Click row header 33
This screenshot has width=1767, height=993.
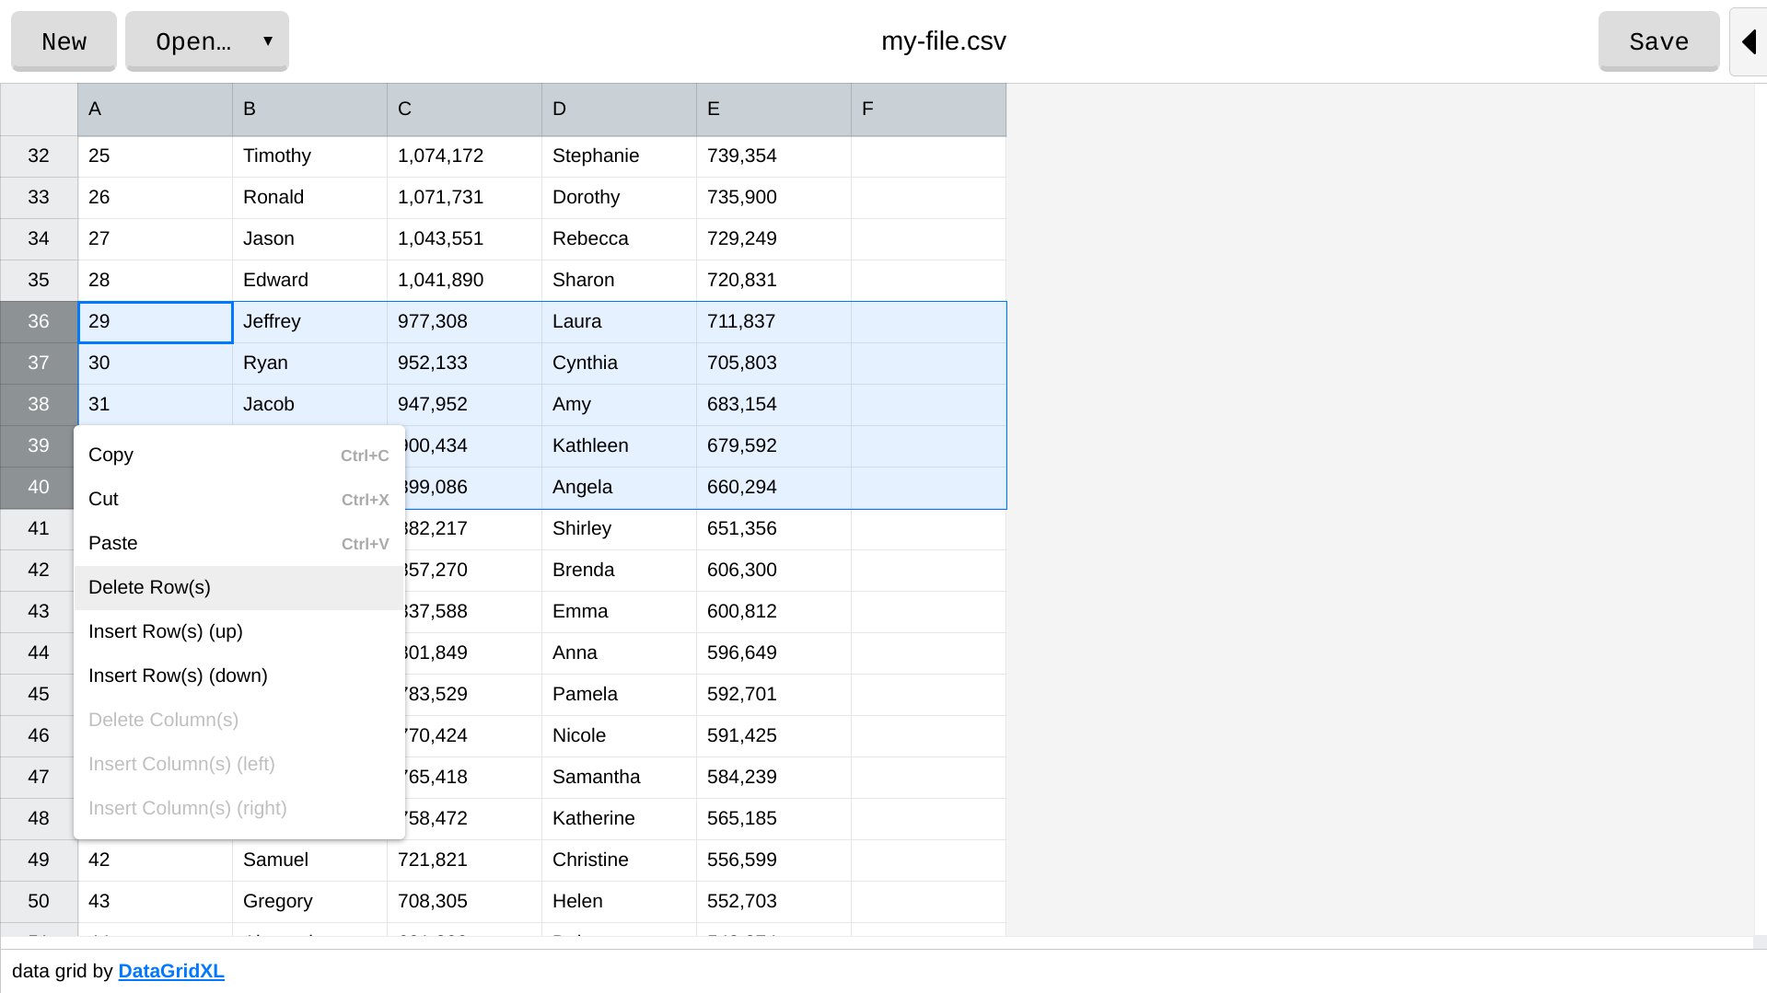click(39, 197)
